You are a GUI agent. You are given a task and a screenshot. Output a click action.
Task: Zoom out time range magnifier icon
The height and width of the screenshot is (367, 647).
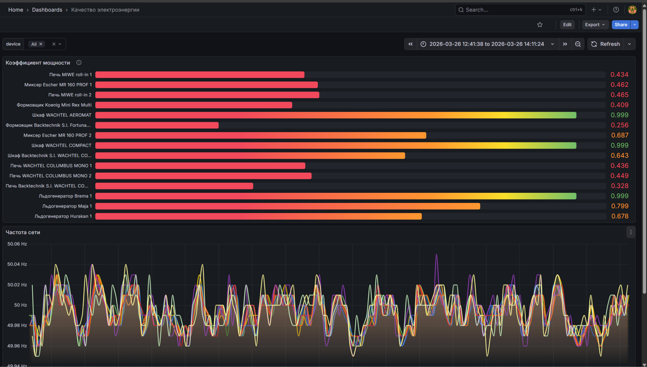578,44
